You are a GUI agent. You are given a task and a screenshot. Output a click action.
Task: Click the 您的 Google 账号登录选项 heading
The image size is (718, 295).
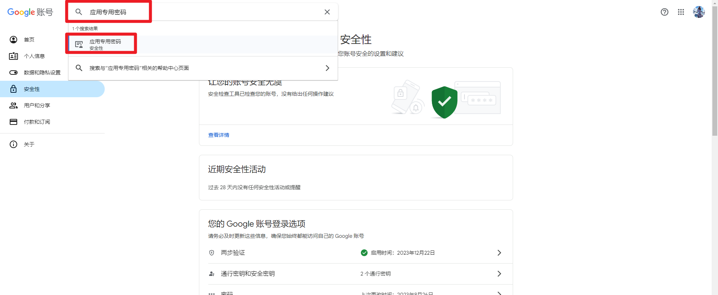pyautogui.click(x=257, y=224)
